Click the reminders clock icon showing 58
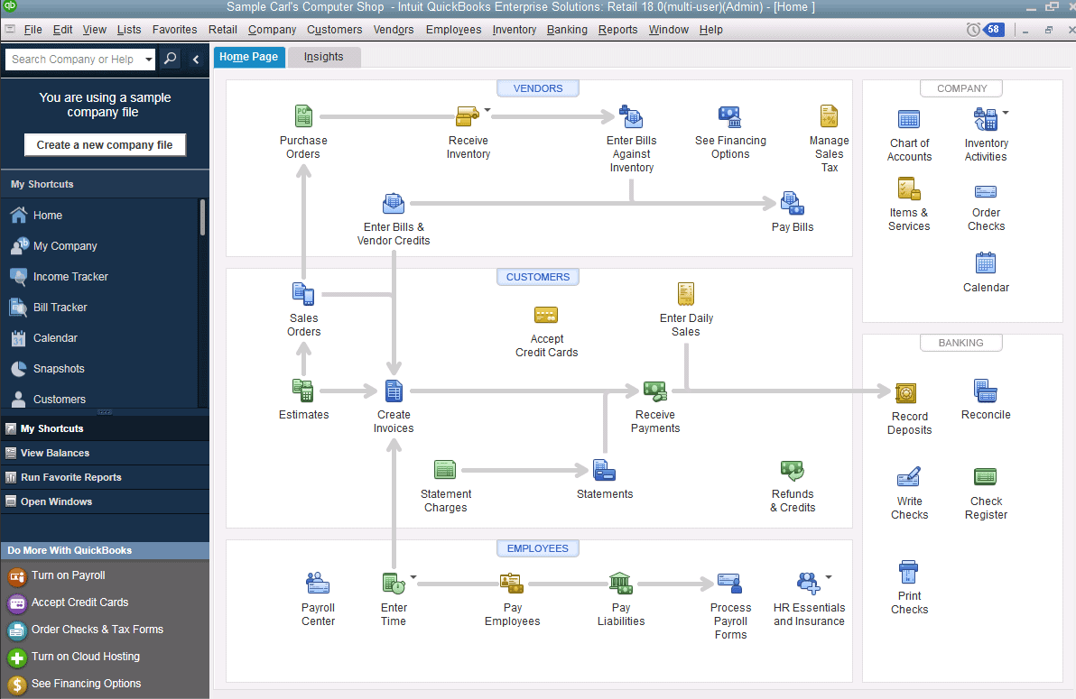The width and height of the screenshot is (1076, 699). (985, 30)
